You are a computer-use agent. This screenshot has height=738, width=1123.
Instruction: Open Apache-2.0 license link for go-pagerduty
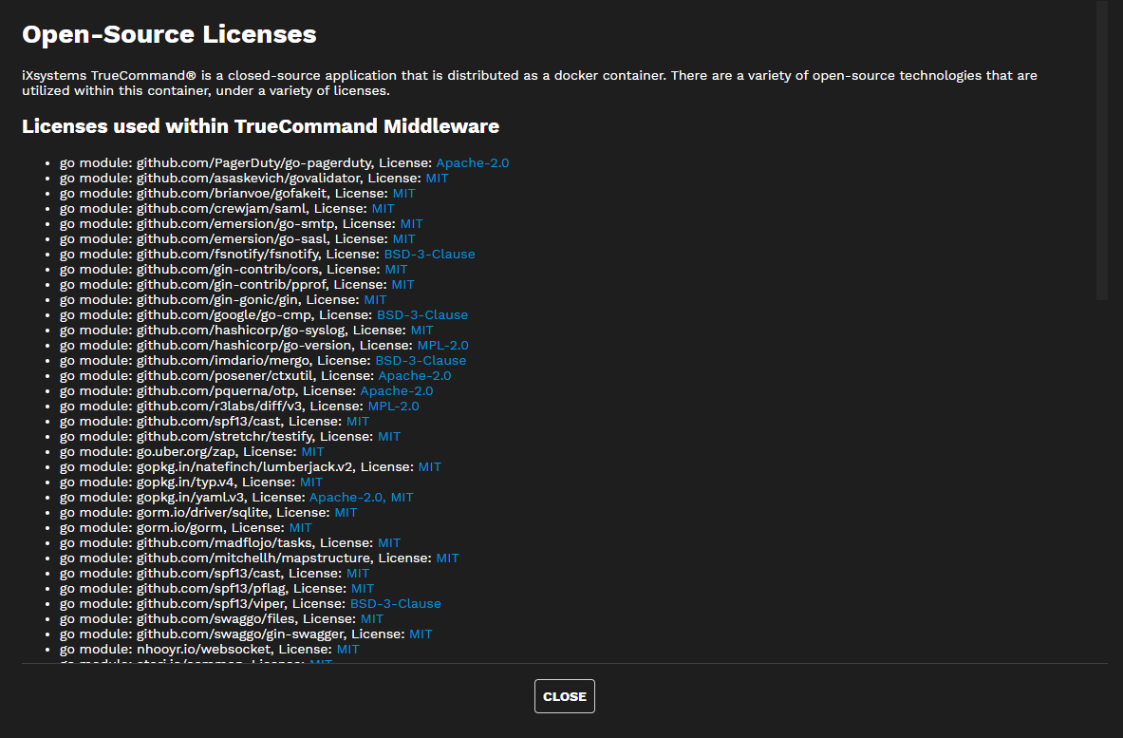pyautogui.click(x=472, y=162)
